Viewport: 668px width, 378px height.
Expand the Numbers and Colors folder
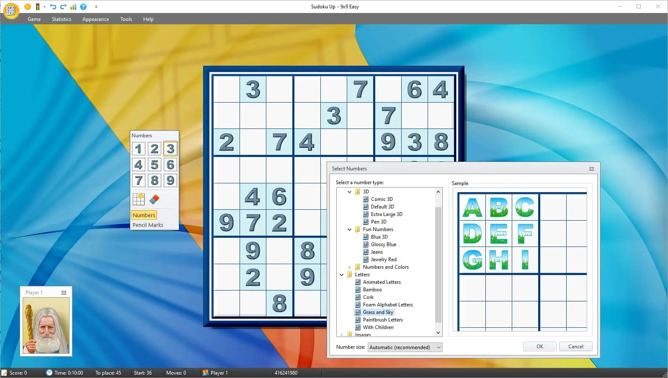pos(350,267)
